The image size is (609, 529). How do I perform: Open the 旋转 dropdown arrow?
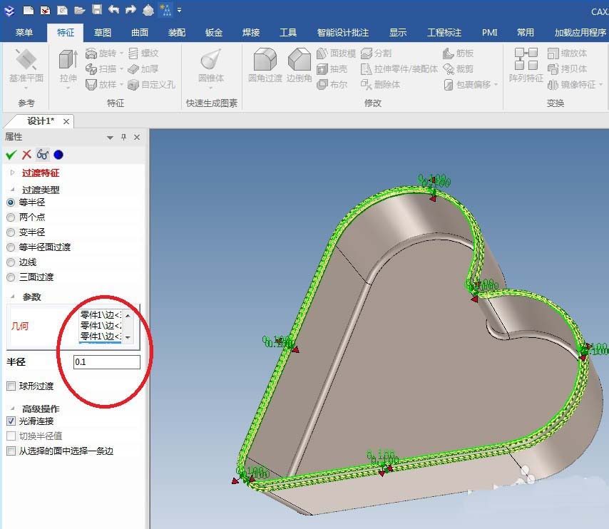pos(121,53)
